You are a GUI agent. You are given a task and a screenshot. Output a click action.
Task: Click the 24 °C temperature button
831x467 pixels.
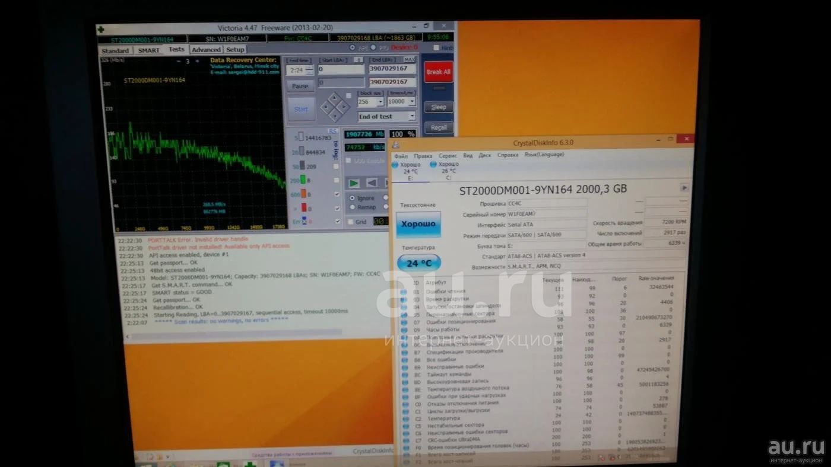pyautogui.click(x=418, y=263)
